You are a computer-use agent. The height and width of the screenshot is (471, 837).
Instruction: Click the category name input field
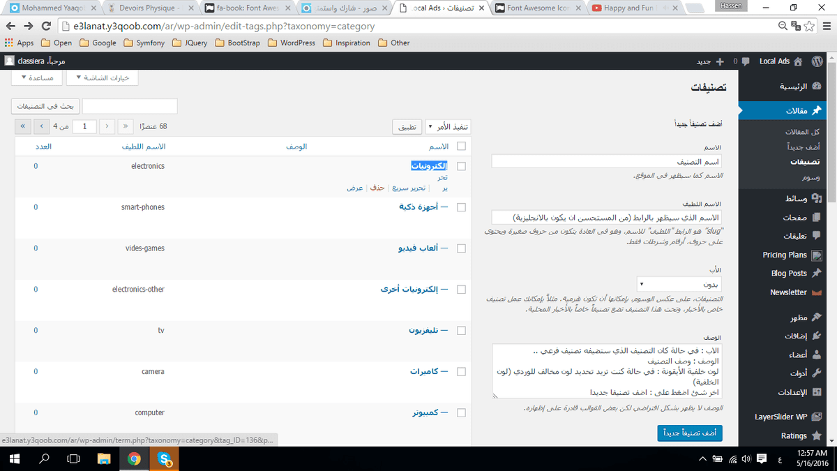[606, 161]
